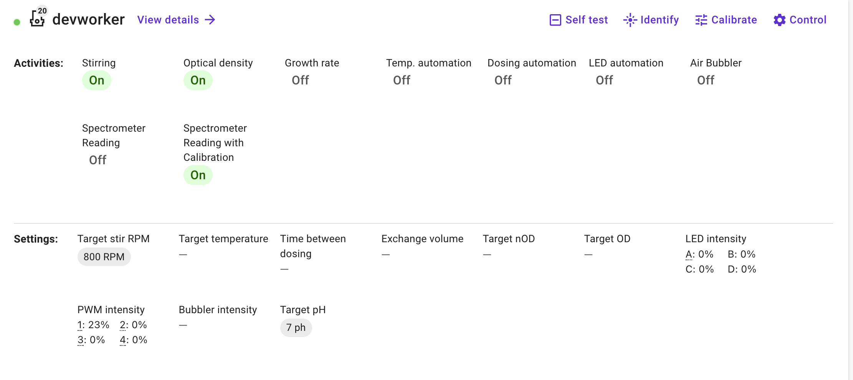Click LED channel A label

click(x=689, y=254)
